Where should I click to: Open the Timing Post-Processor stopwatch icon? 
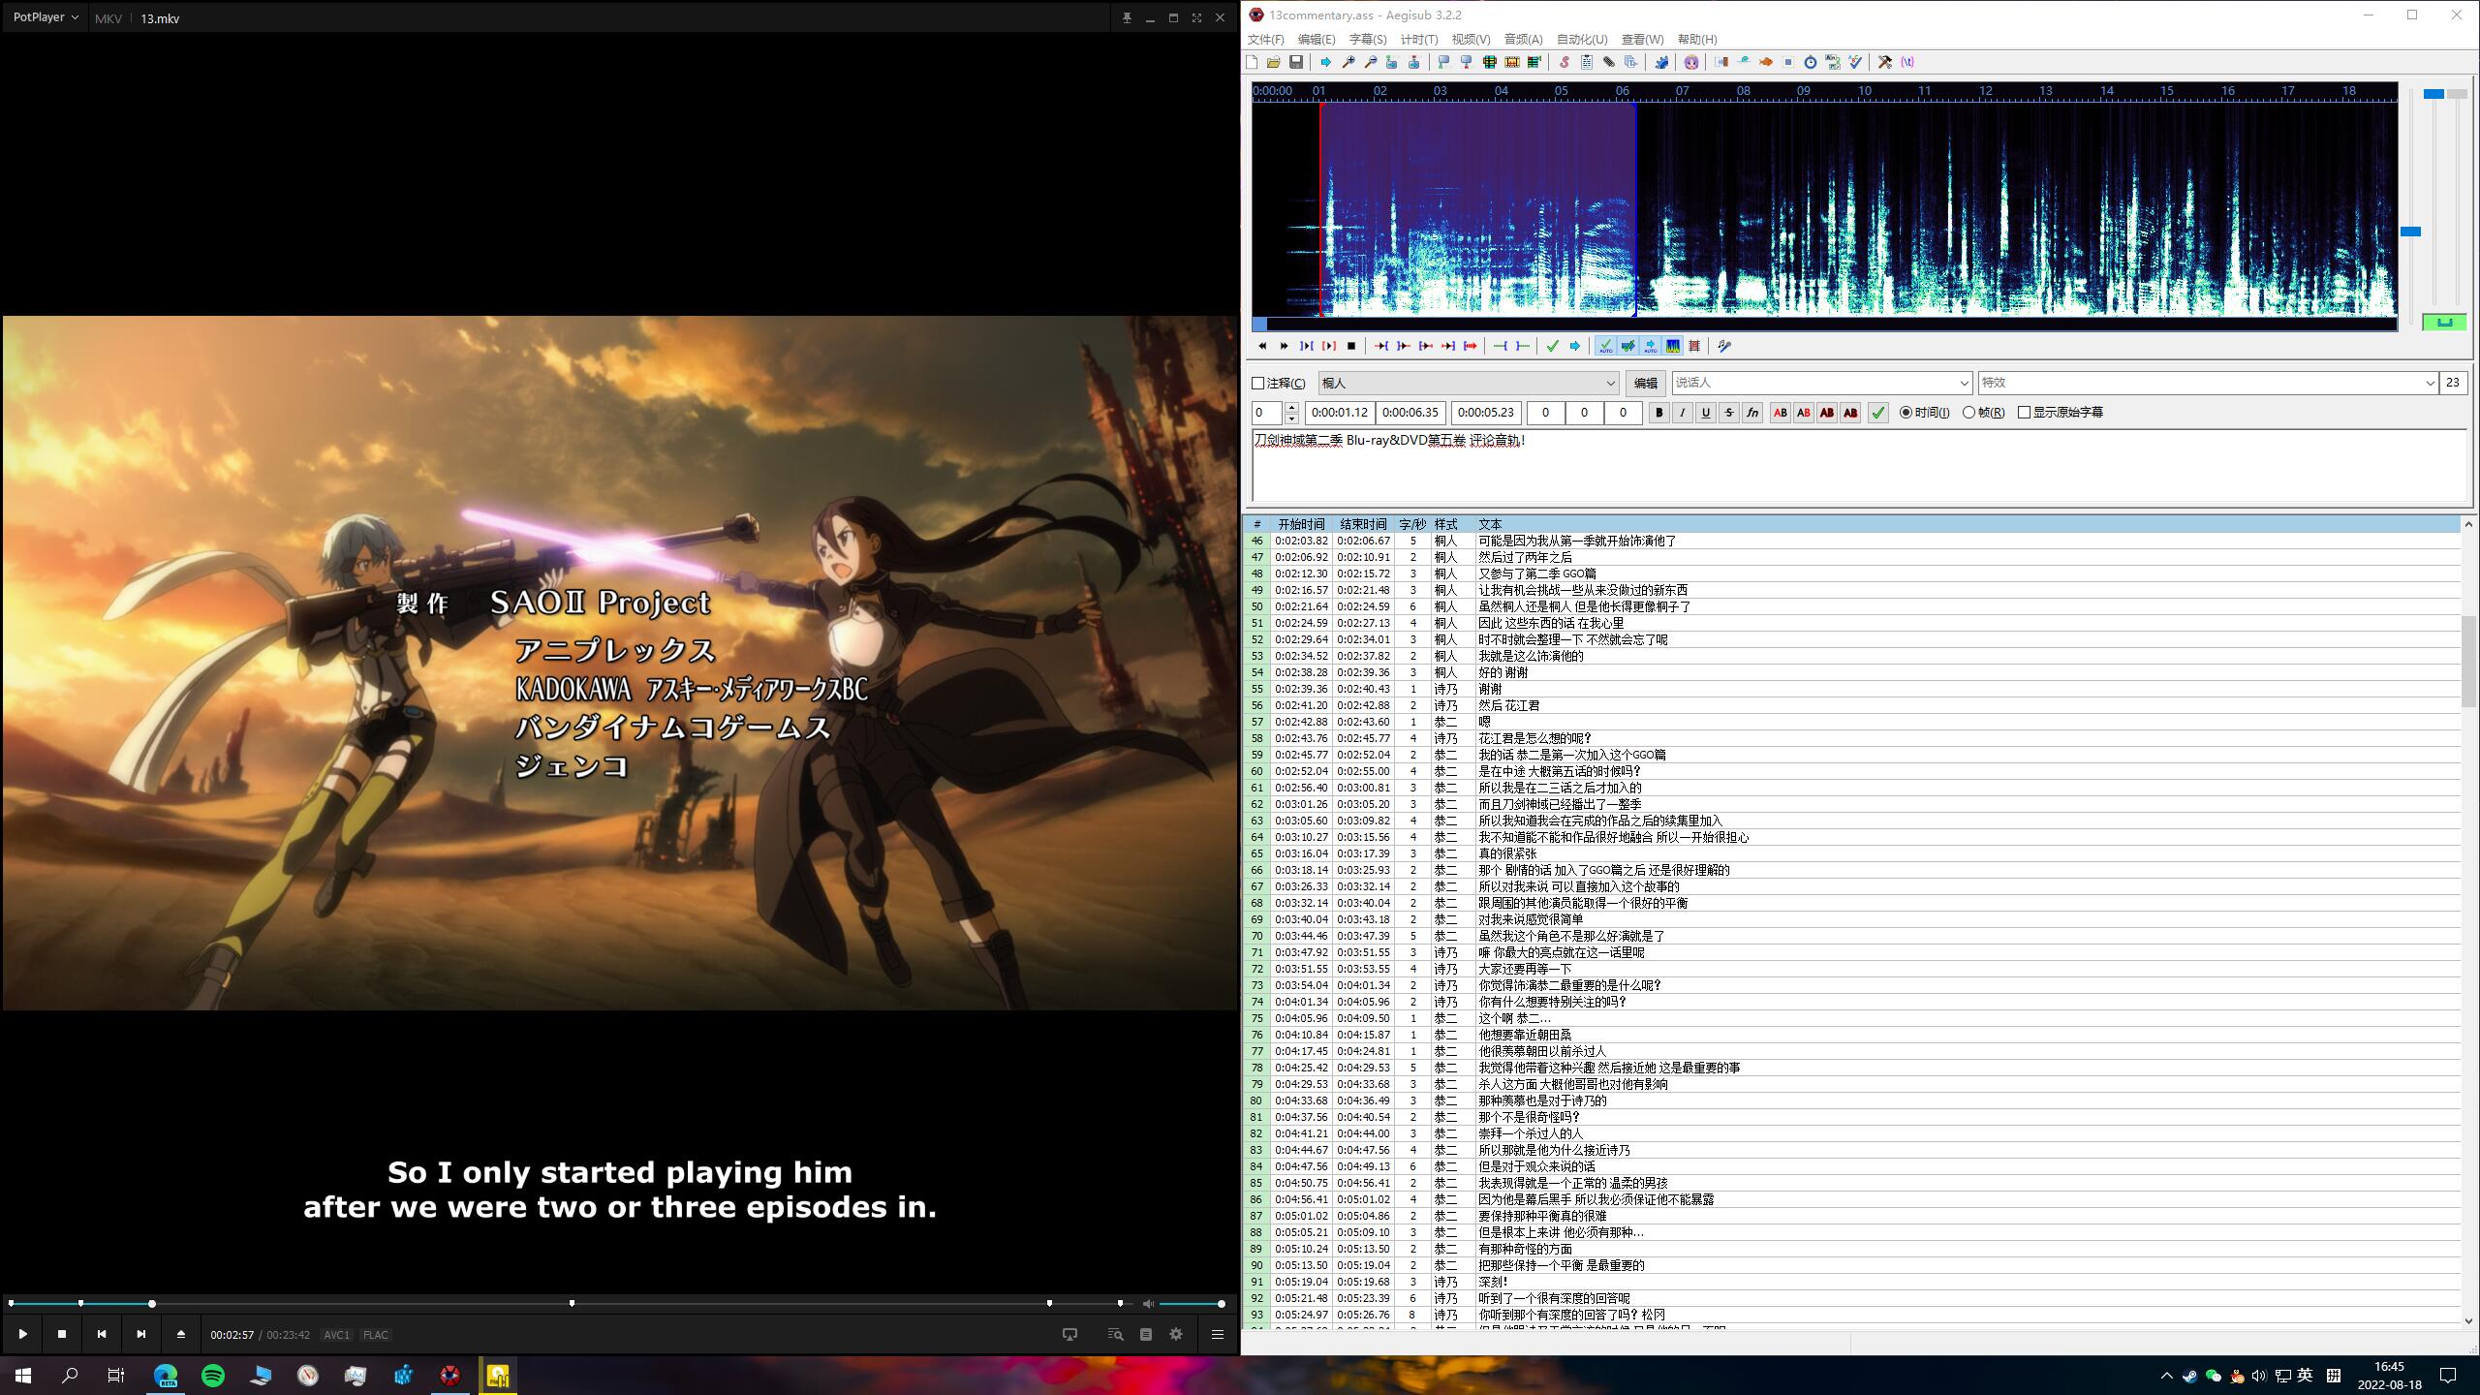click(x=1810, y=62)
